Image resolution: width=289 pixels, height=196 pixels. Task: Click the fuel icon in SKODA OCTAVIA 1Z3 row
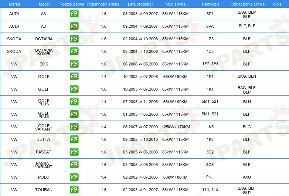(74, 39)
